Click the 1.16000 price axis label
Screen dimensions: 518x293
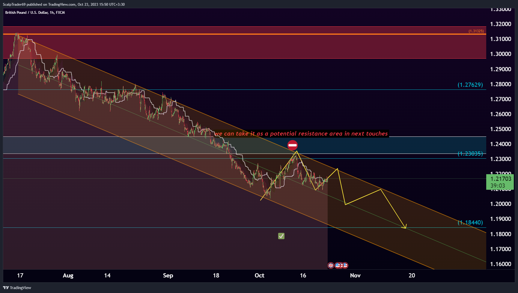(x=501, y=264)
